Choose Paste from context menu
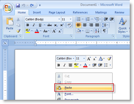This screenshot has height=104, width=134. pos(84,88)
